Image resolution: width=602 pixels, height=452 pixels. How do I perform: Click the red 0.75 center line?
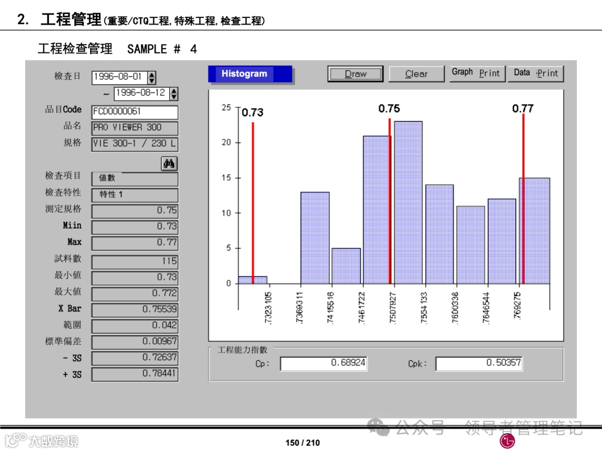390,201
